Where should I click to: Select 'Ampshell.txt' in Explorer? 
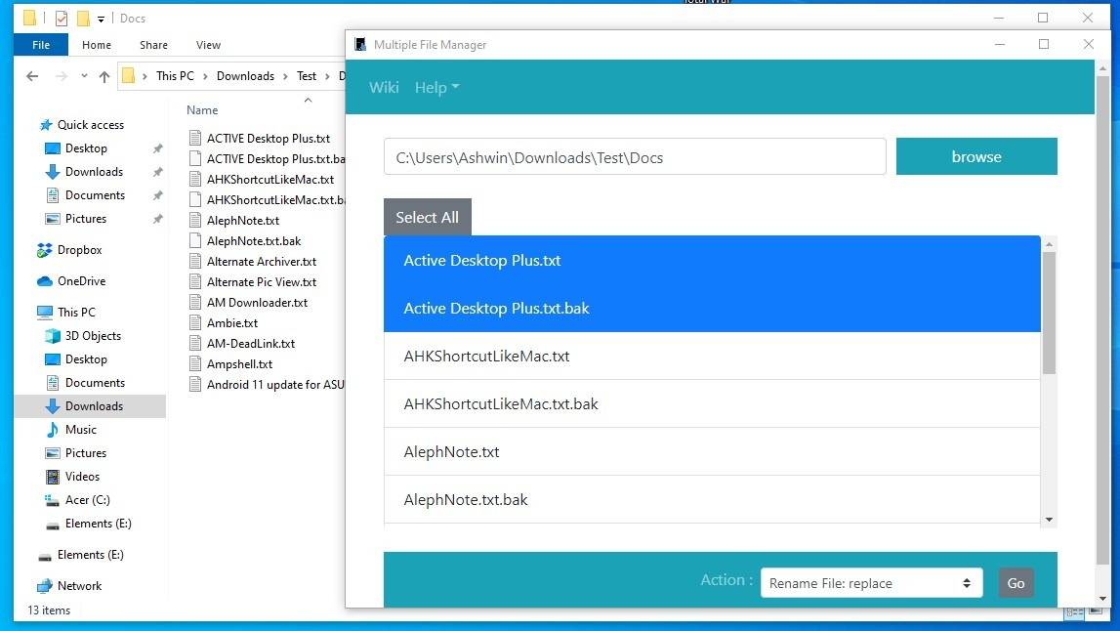(239, 364)
